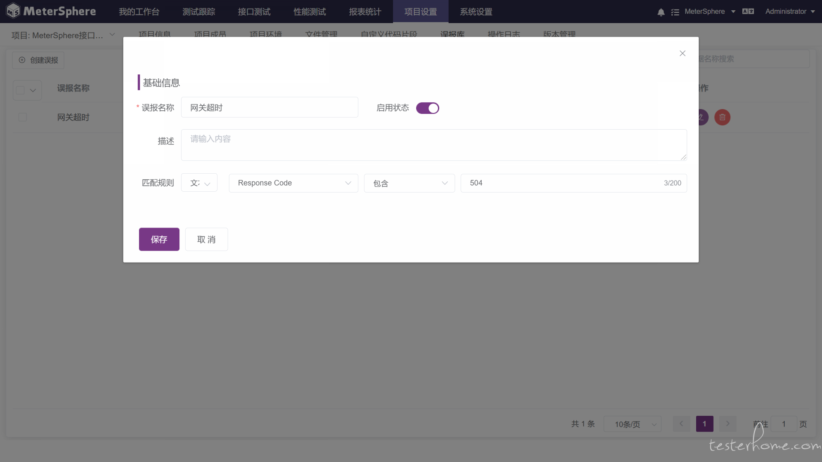Viewport: 822px width, 462px height.
Task: Click the MeterSphere logo icon
Action: point(13,11)
